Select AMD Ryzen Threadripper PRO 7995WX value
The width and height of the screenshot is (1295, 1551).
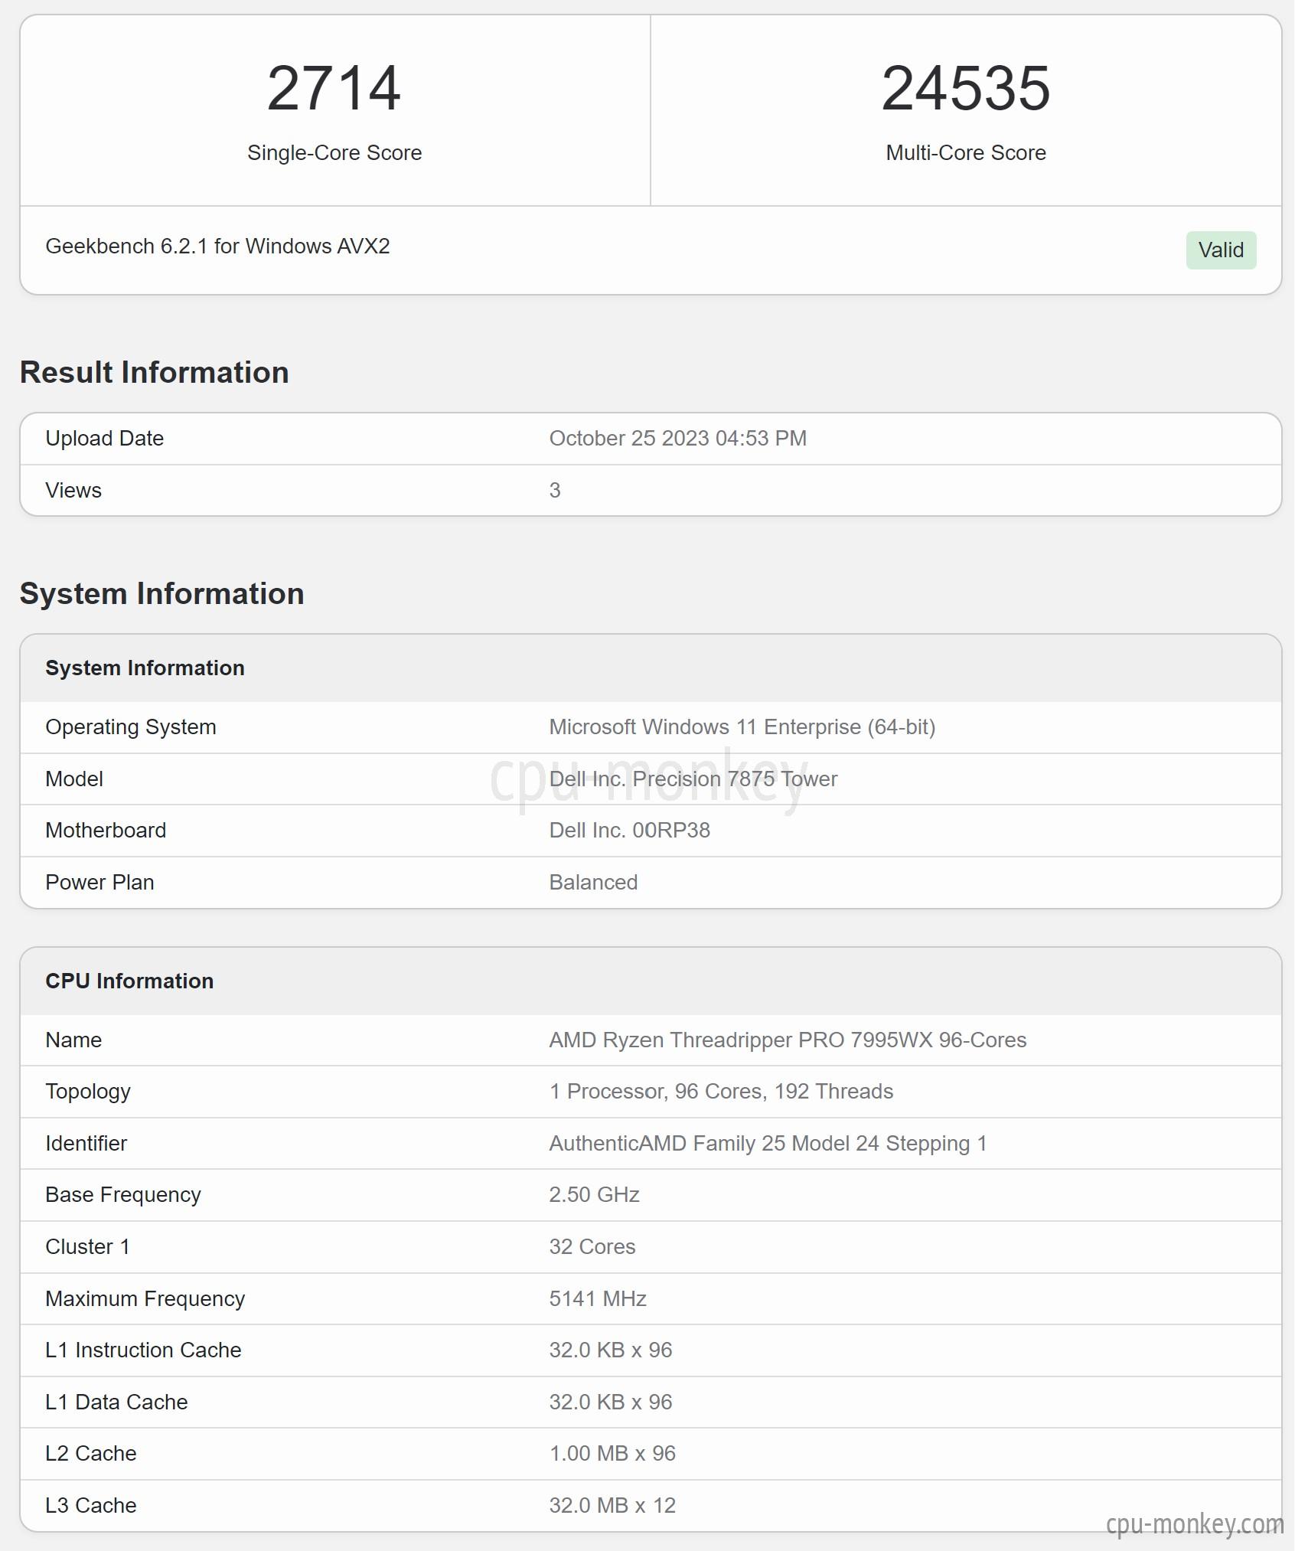(x=788, y=1040)
